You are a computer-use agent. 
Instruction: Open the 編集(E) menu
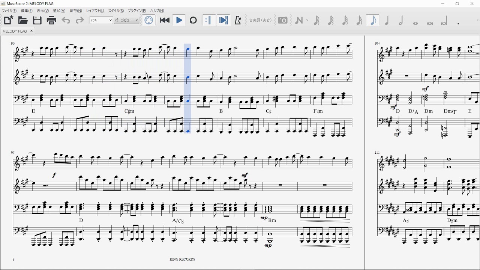click(x=27, y=11)
